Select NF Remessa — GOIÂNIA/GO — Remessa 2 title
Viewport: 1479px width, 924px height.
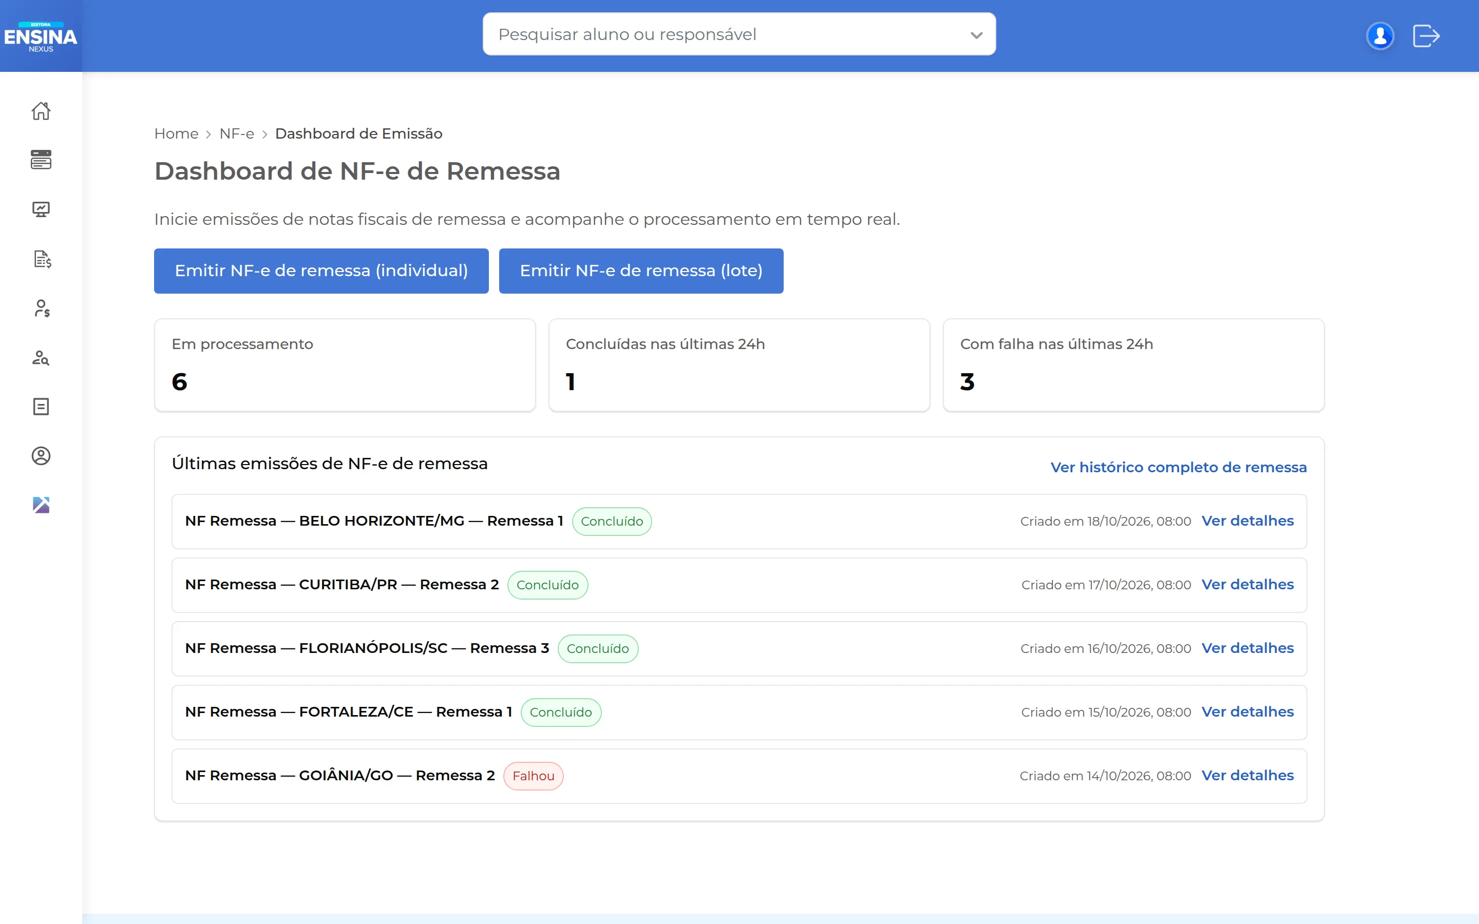340,775
